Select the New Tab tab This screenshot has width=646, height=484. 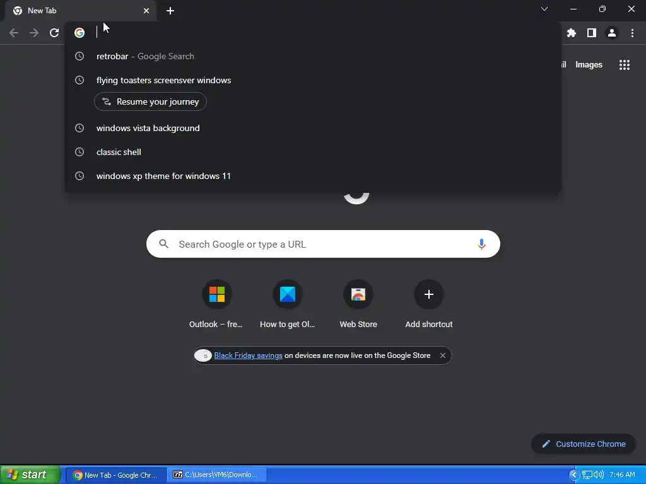pos(80,11)
